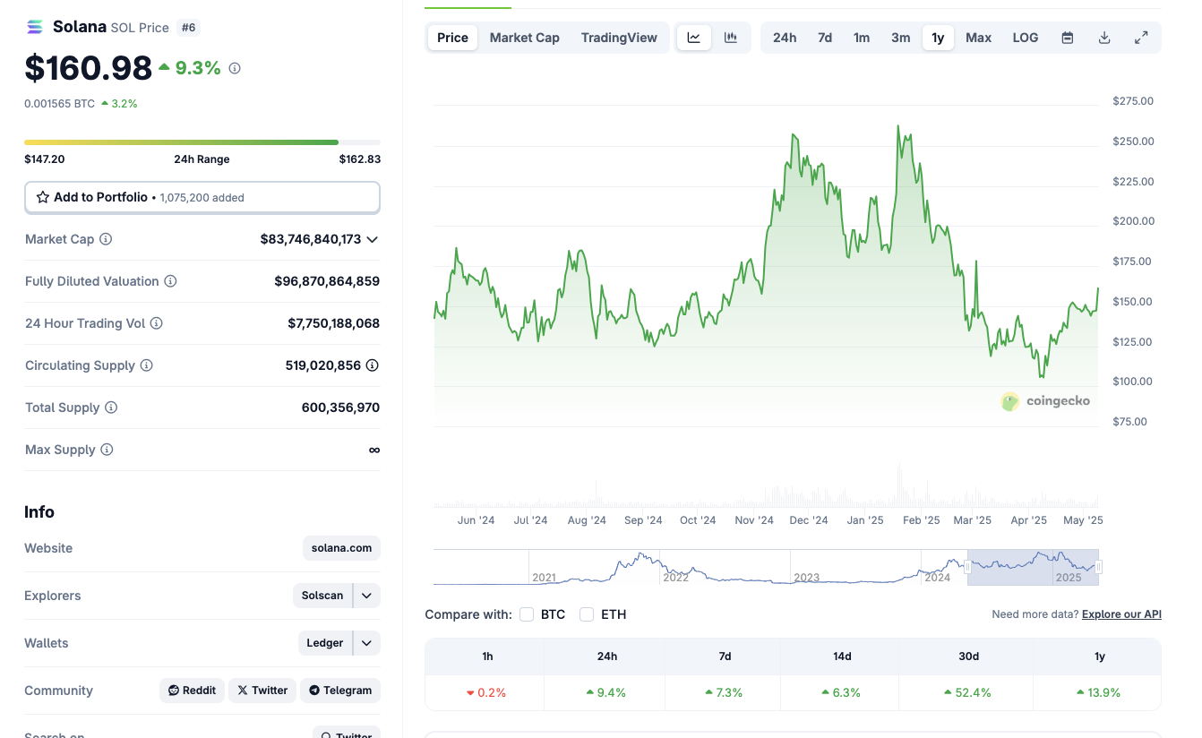Select the 7d time range

[x=825, y=38]
